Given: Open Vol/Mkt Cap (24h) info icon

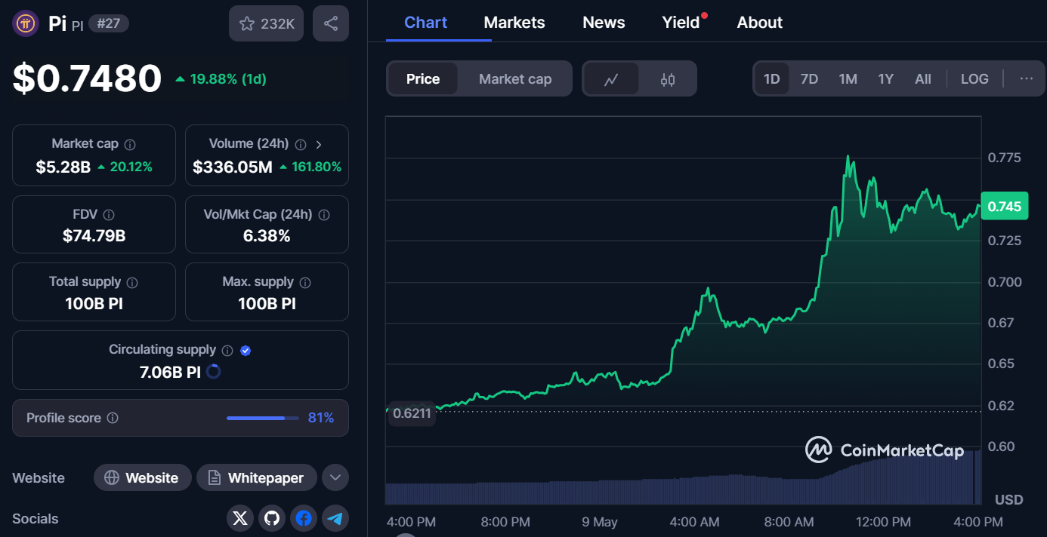Looking at the screenshot, I should (x=324, y=215).
